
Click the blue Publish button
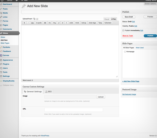[150, 36]
